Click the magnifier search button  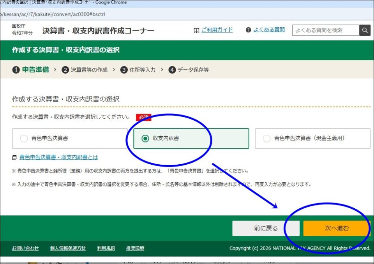(365, 30)
